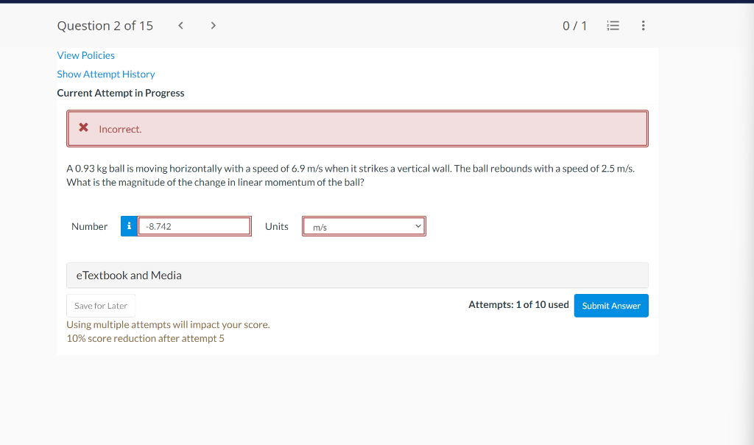Select Current Attempt in Progress text

click(x=121, y=93)
